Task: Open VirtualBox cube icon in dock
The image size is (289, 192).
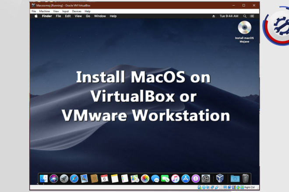Action: (x=220, y=178)
